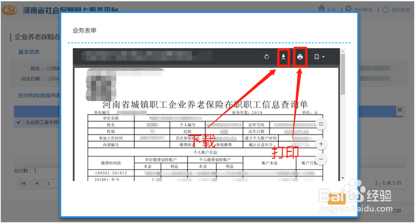Viewport: 415px width, 223px height.
Task: Click the PDF scrollbar up arrow
Action: [343, 51]
